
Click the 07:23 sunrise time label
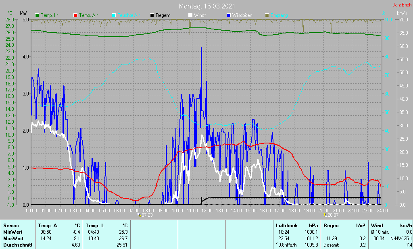(x=147, y=215)
